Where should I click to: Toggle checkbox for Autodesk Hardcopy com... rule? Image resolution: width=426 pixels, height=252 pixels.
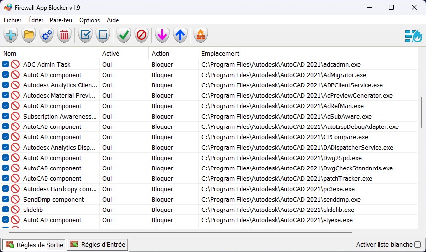6,189
